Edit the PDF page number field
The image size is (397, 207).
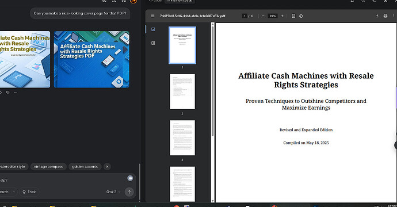coord(245,16)
